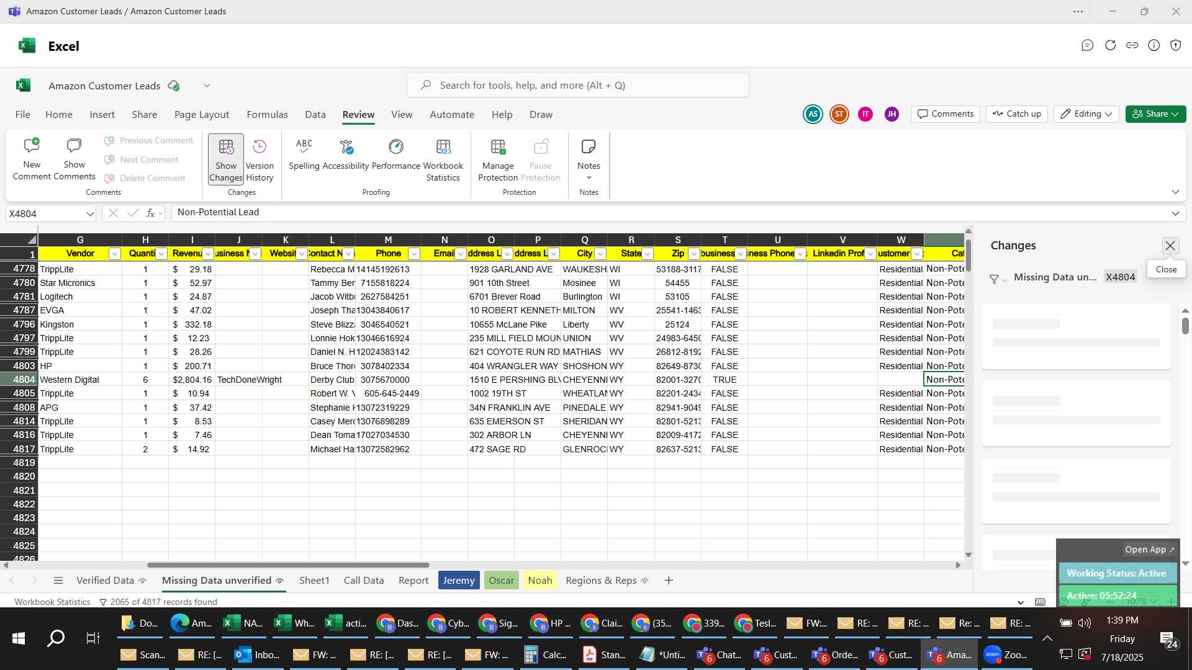Add a new sheet with plus button

[x=669, y=581]
